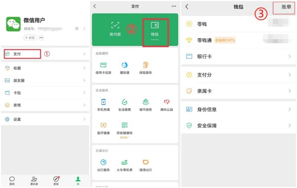Open the 安全保障 security row

pyautogui.click(x=239, y=125)
